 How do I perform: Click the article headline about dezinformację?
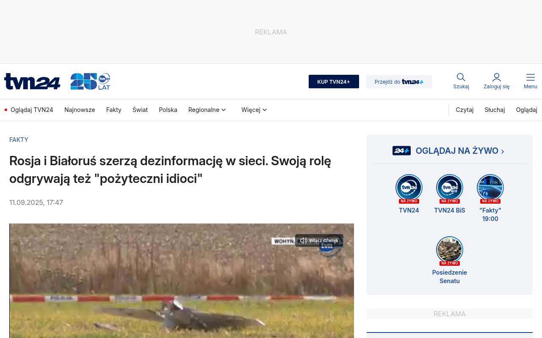point(170,169)
